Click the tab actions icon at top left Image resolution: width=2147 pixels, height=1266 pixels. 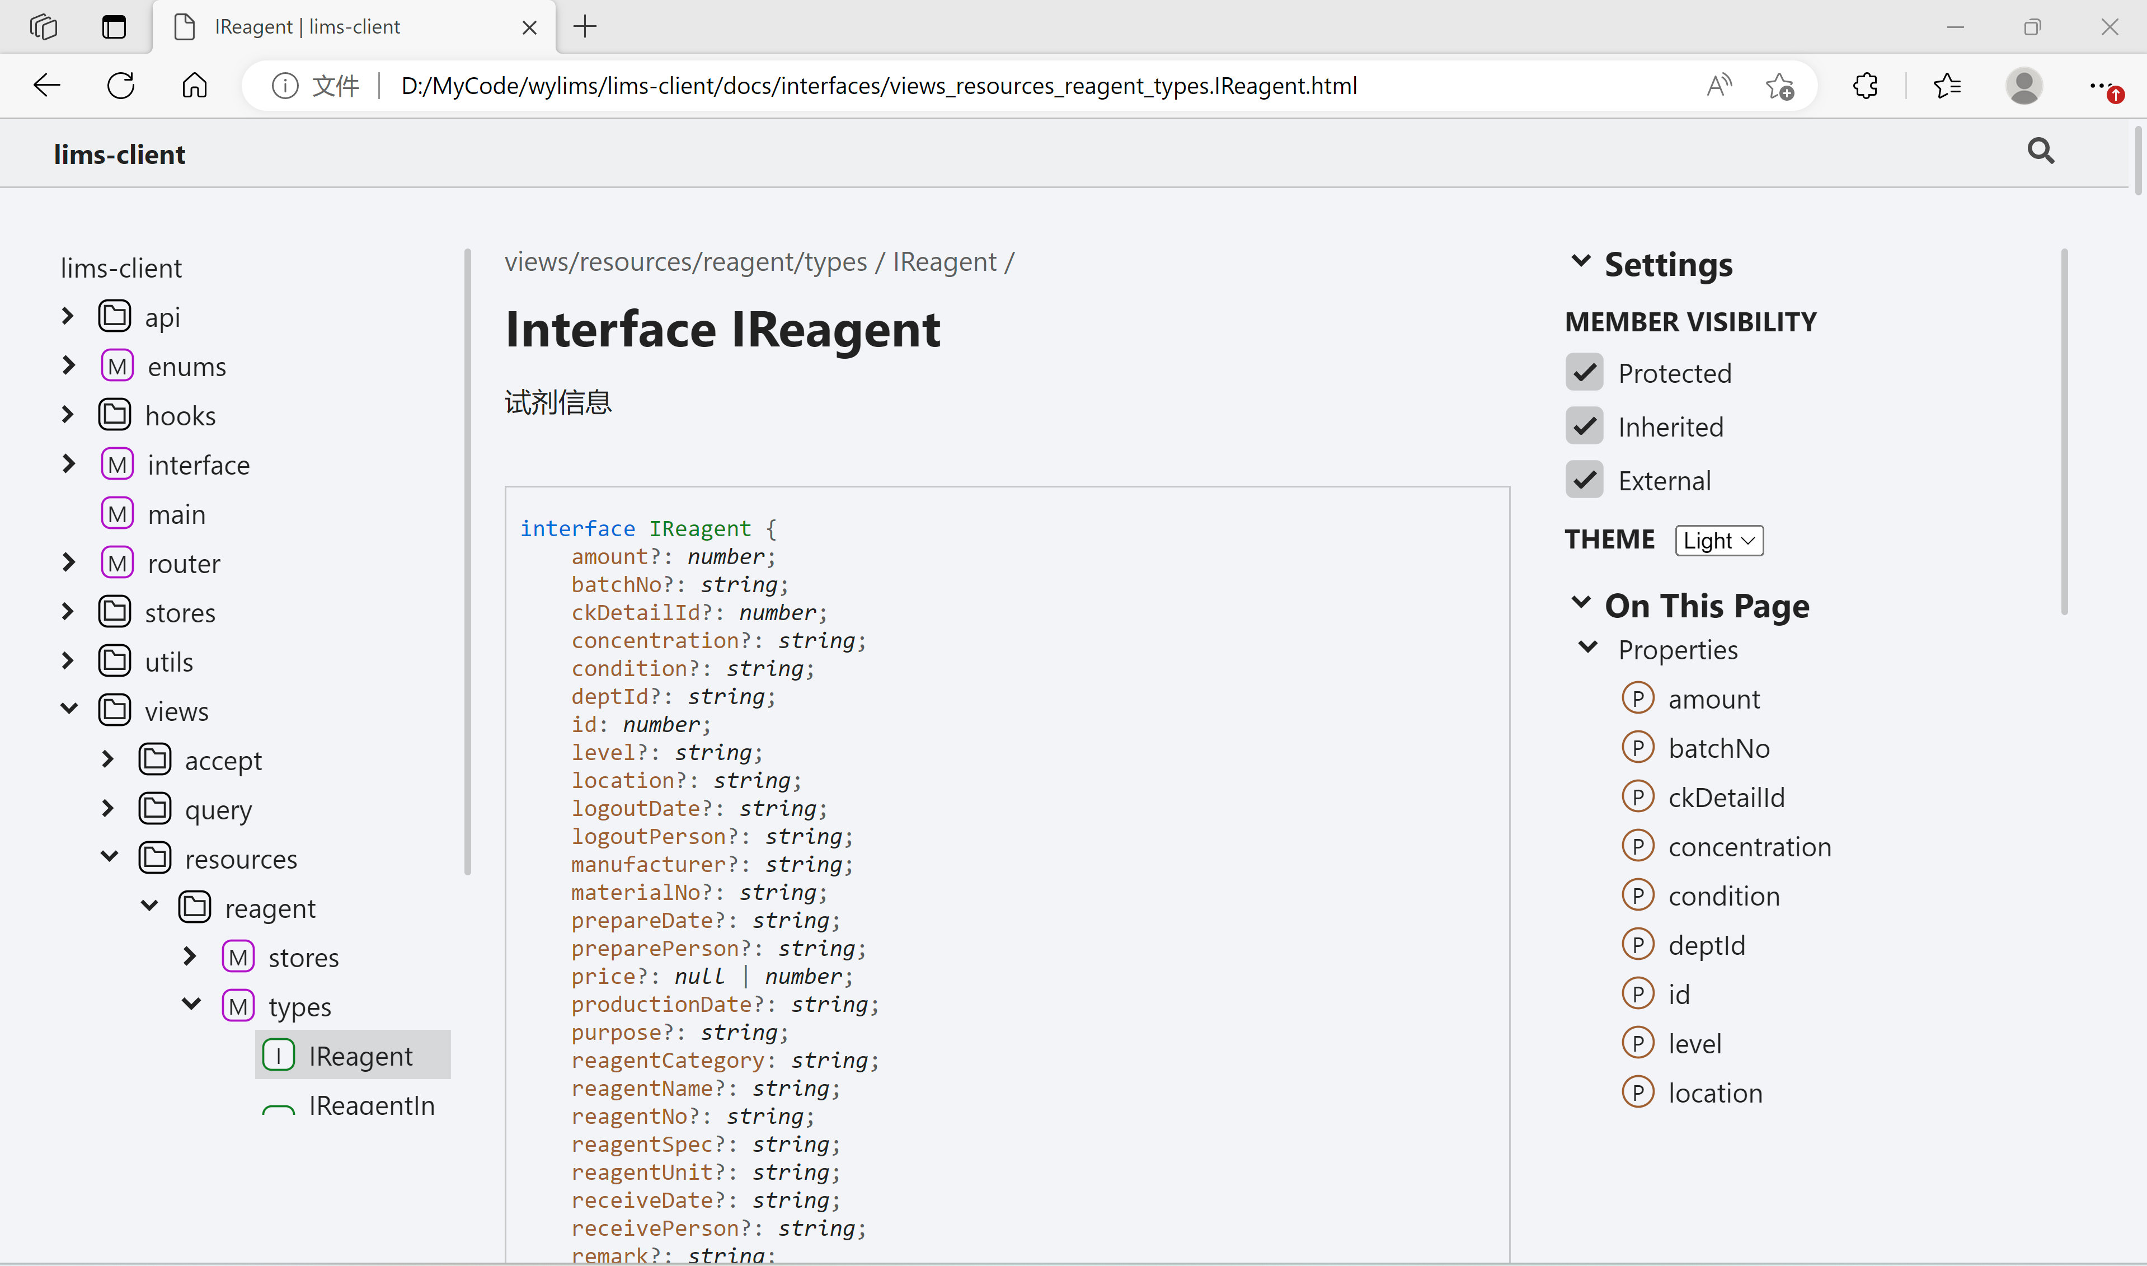coord(114,26)
